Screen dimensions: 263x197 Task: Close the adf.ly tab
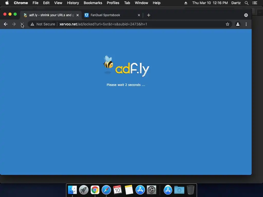tap(78, 15)
